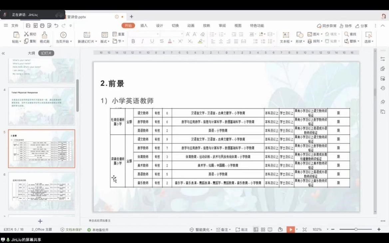Click the 剪切 cut icon

pyautogui.click(x=26, y=34)
